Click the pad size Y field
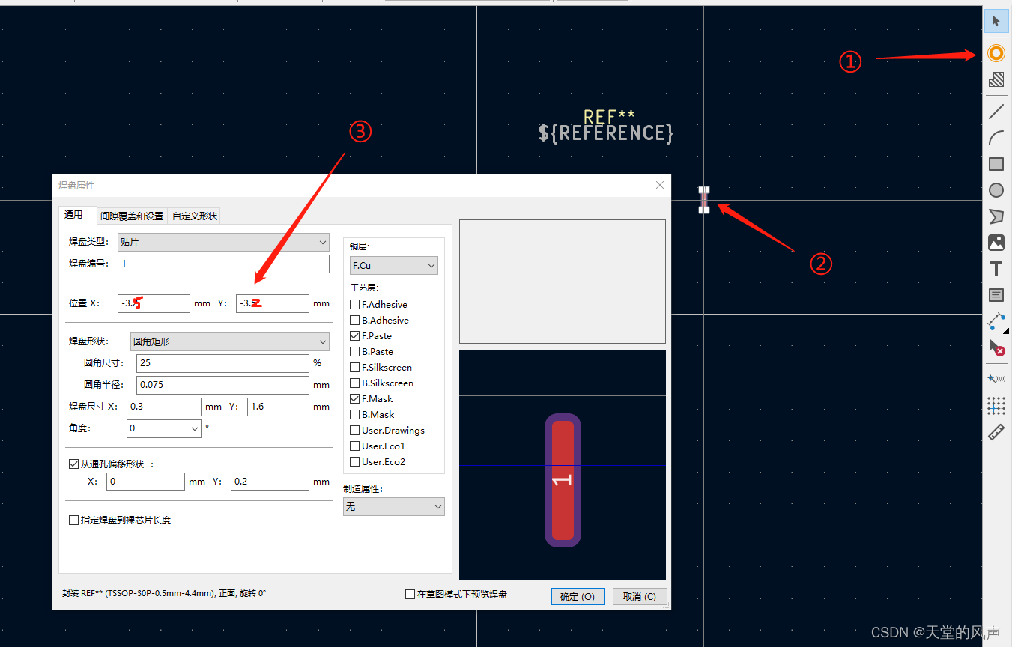 click(x=278, y=407)
